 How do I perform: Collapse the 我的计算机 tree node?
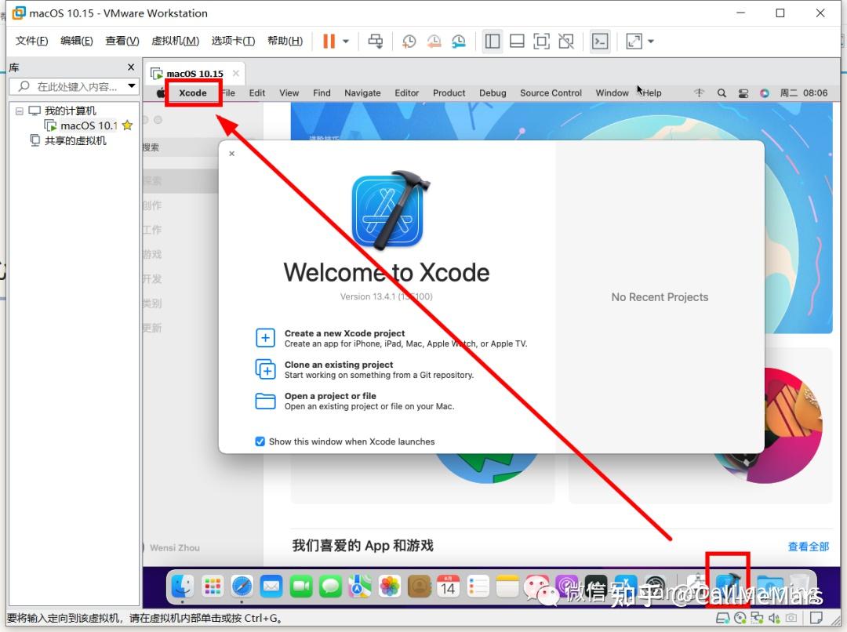coord(20,111)
